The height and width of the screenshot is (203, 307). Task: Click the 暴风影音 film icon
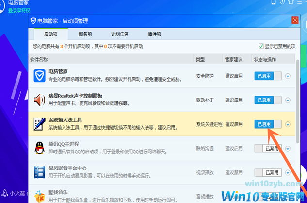tap(40, 172)
